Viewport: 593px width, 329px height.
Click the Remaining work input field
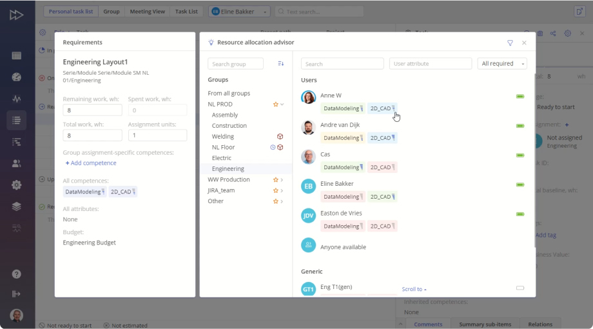click(92, 110)
